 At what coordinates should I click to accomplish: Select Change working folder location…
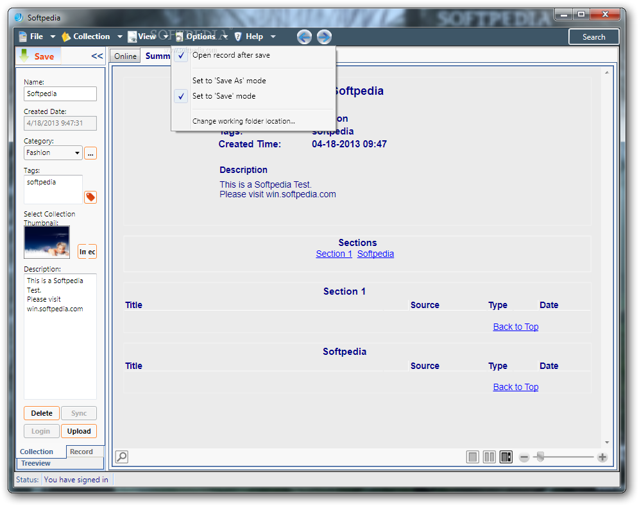pos(253,121)
